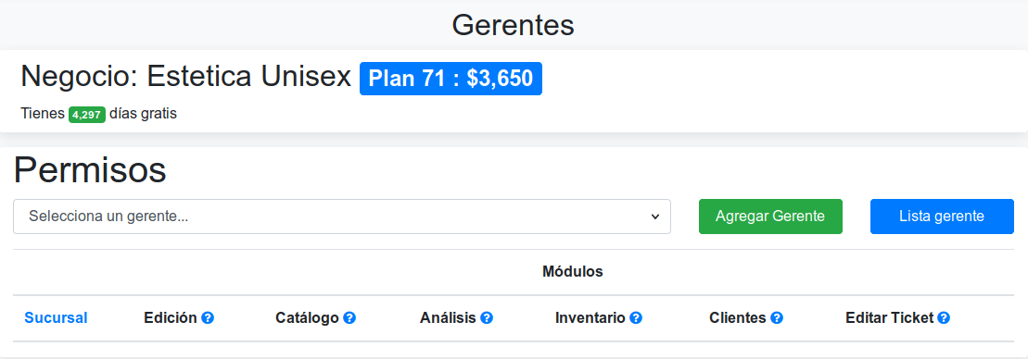Select the Edición column header
Viewport: 1028px width, 359px height.
coord(171,317)
